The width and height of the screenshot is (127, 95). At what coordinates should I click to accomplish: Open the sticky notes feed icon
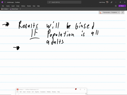pos(116,6)
